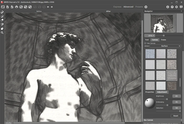Click the 25.0% status bar value
Screen dimensions: 184x124
8,123
